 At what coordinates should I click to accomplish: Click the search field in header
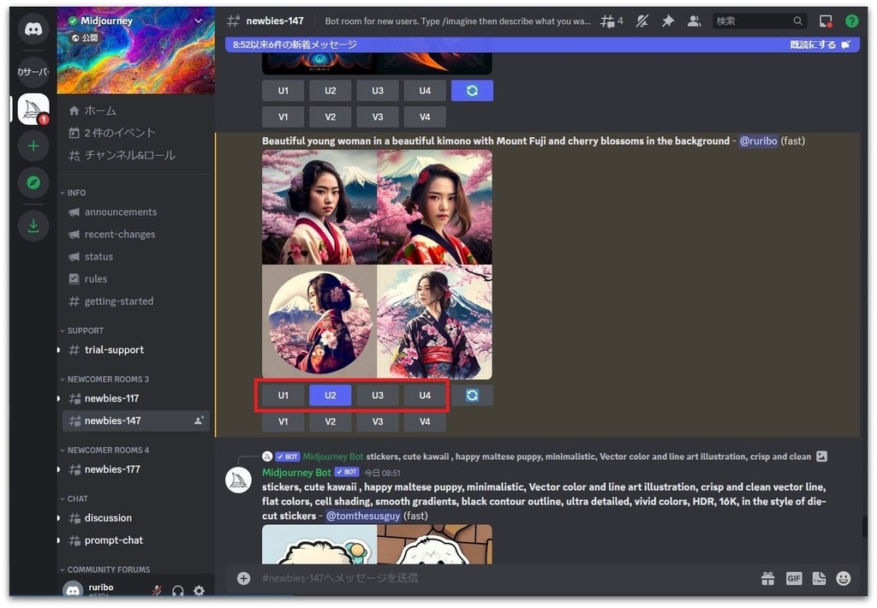759,21
